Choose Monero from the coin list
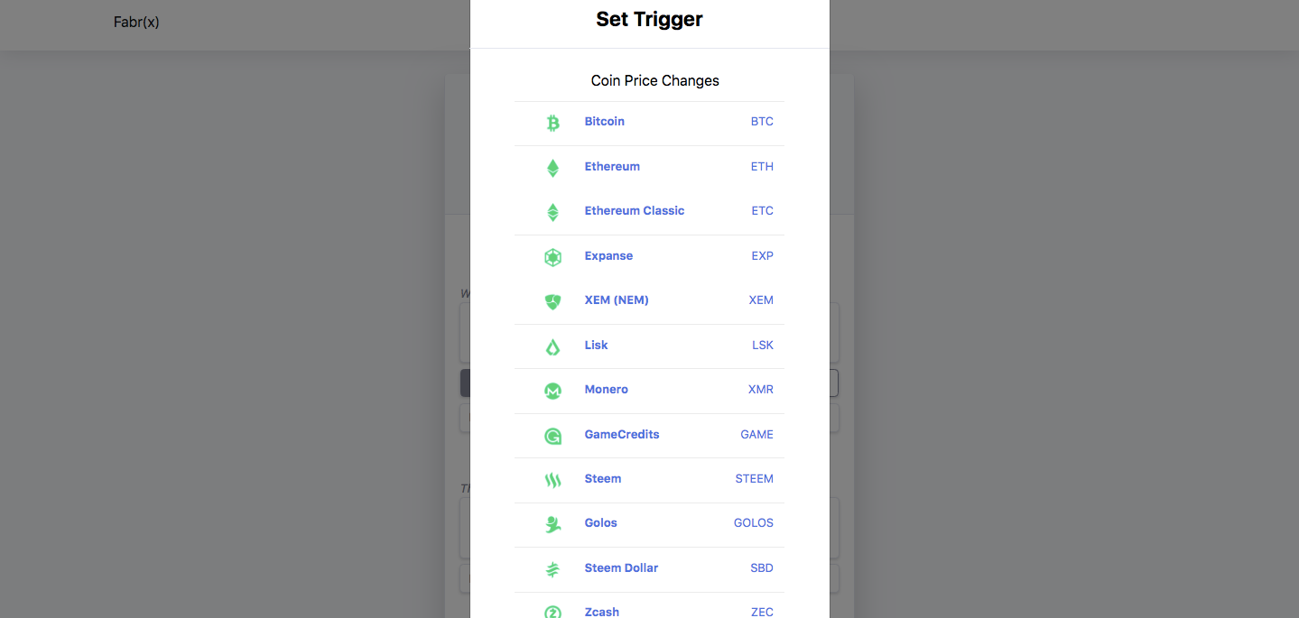This screenshot has width=1299, height=618. point(606,389)
